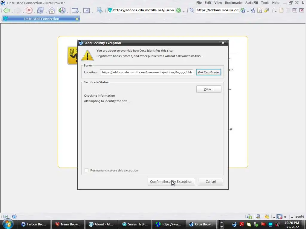Expand the toolbar options arrow beside new page icon
Viewport: 306px width, 229px height.
click(276, 12)
